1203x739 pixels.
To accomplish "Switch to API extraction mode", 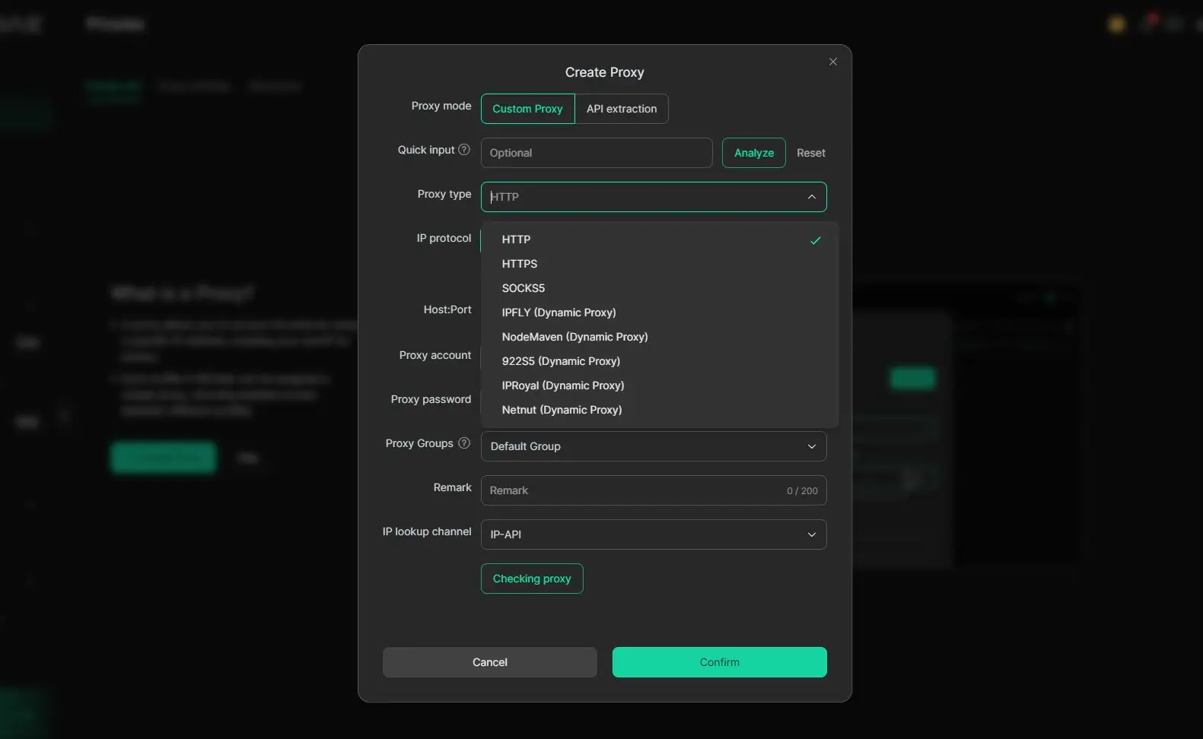I will click(621, 109).
